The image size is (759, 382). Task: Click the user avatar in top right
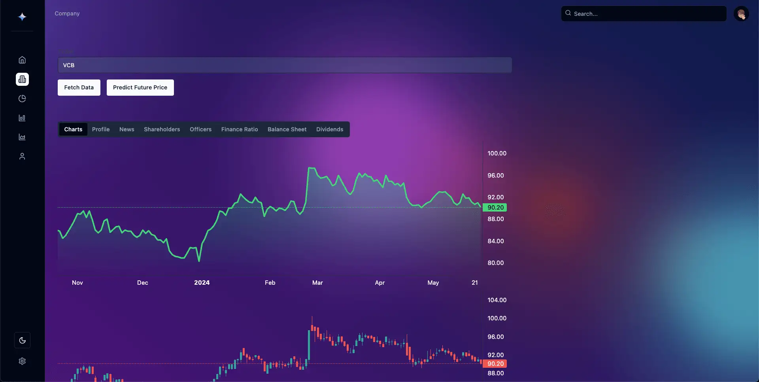742,13
